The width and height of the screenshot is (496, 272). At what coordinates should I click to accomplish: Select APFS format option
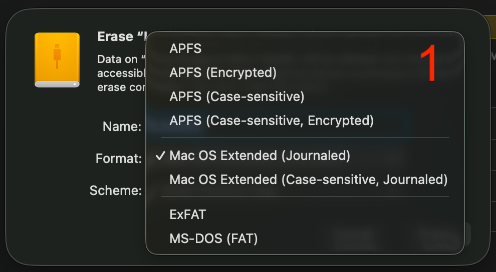click(186, 48)
